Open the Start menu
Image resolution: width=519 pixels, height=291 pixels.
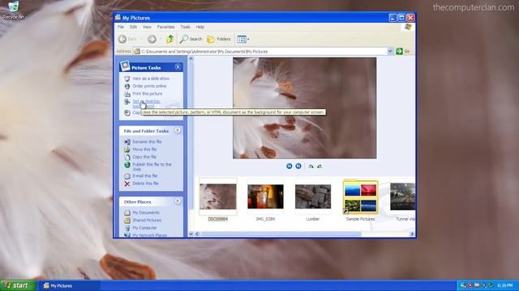click(17, 285)
